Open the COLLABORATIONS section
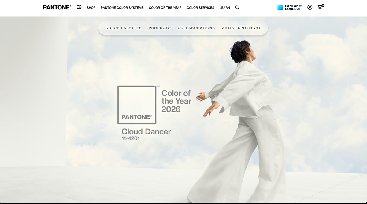Image resolution: width=367 pixels, height=204 pixels. [196, 28]
